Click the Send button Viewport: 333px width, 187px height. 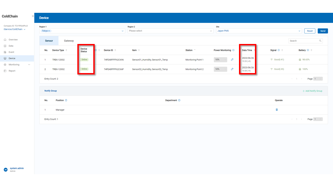323,31
